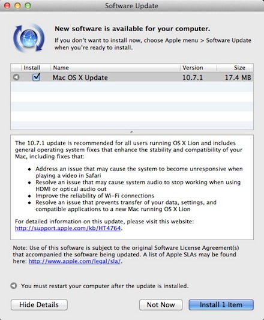Image resolution: width=264 pixels, height=320 pixels.
Task: Close the Software Update window
Action: [x=7, y=5]
